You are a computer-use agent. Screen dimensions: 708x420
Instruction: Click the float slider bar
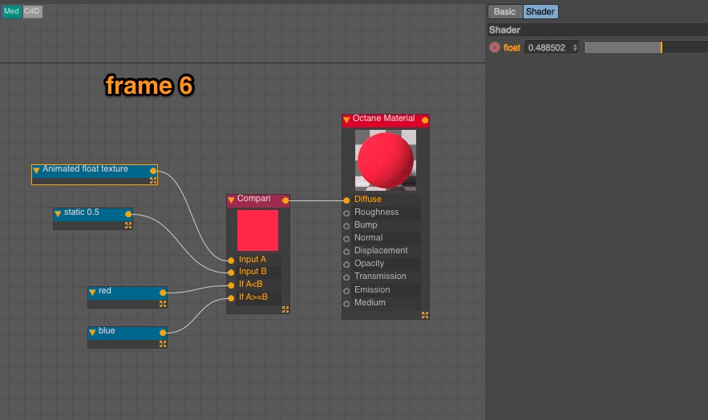click(x=646, y=47)
